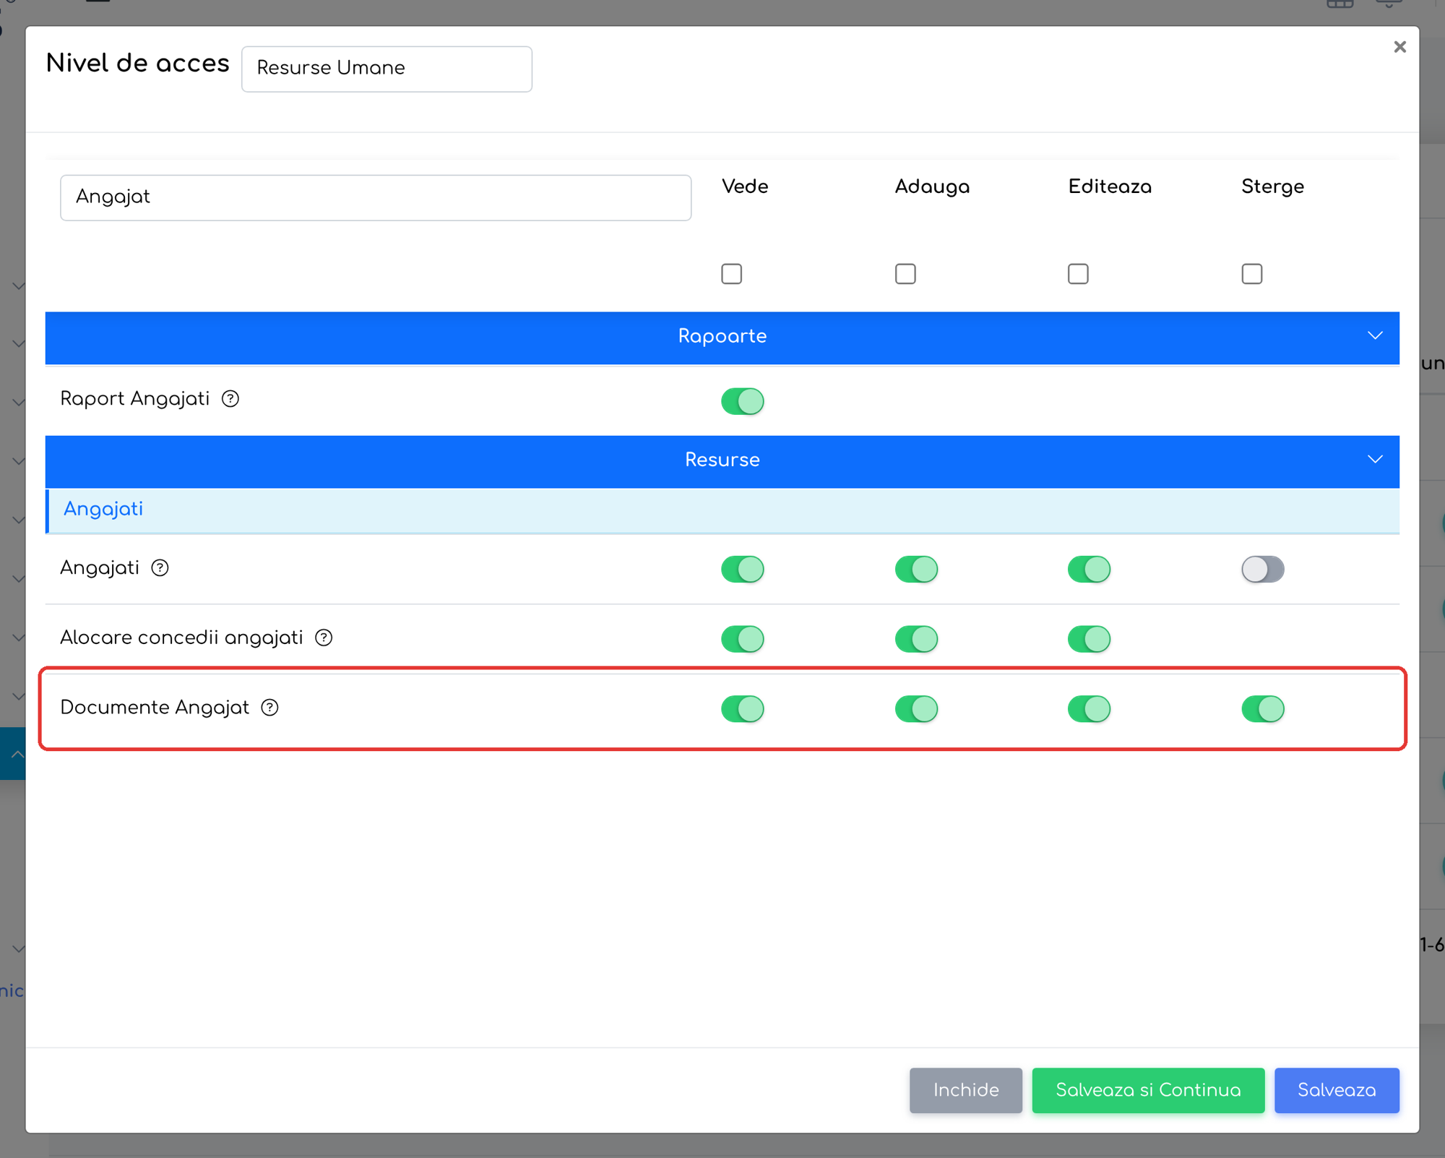
Task: Disable Sterge toggle for Documente Angajat
Action: pos(1262,708)
